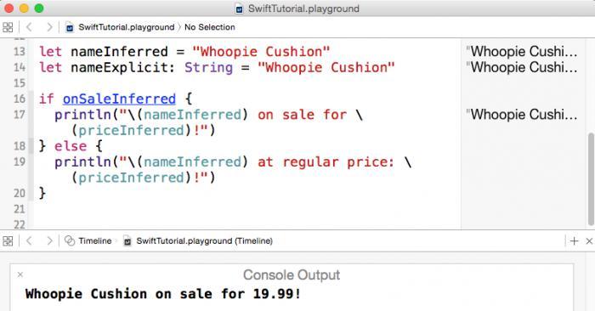Go back using the editor's left arrow
The height and width of the screenshot is (311, 595).
(29, 27)
